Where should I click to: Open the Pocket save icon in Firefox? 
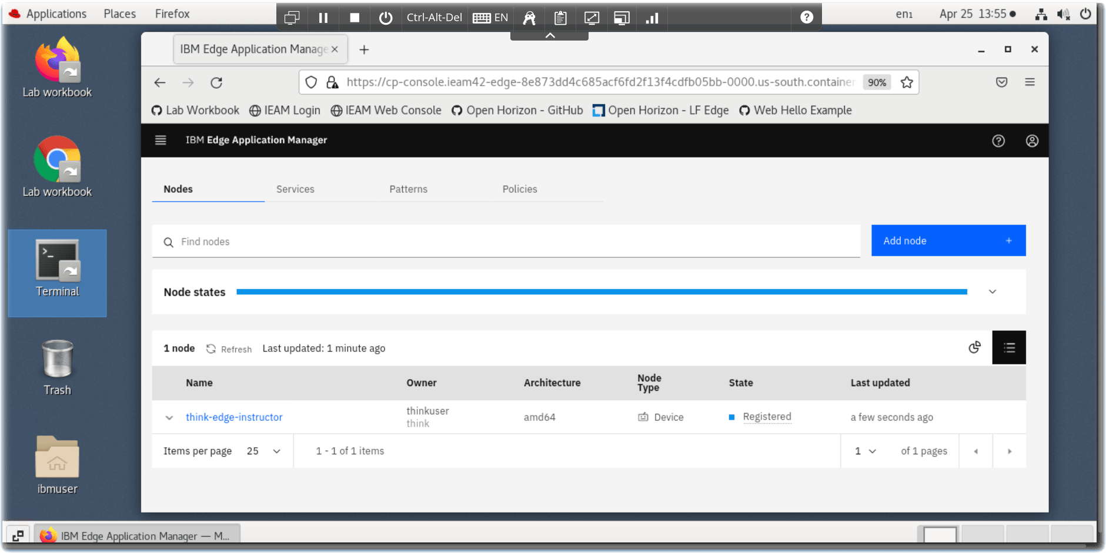pyautogui.click(x=1002, y=82)
